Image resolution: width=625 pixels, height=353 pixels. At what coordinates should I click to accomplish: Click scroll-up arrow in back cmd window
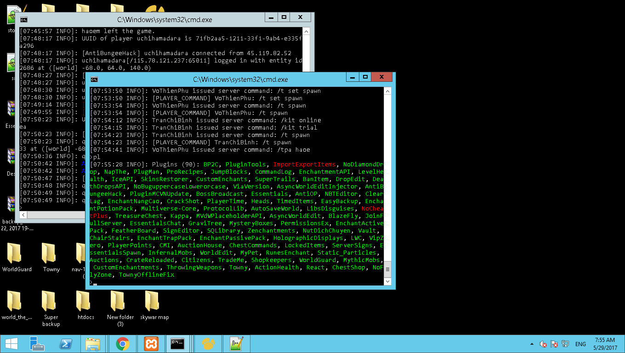(307, 31)
